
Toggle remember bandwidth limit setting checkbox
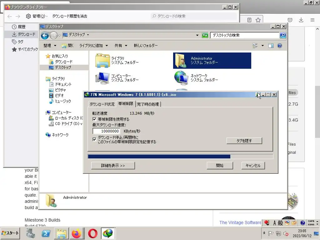click(x=94, y=139)
